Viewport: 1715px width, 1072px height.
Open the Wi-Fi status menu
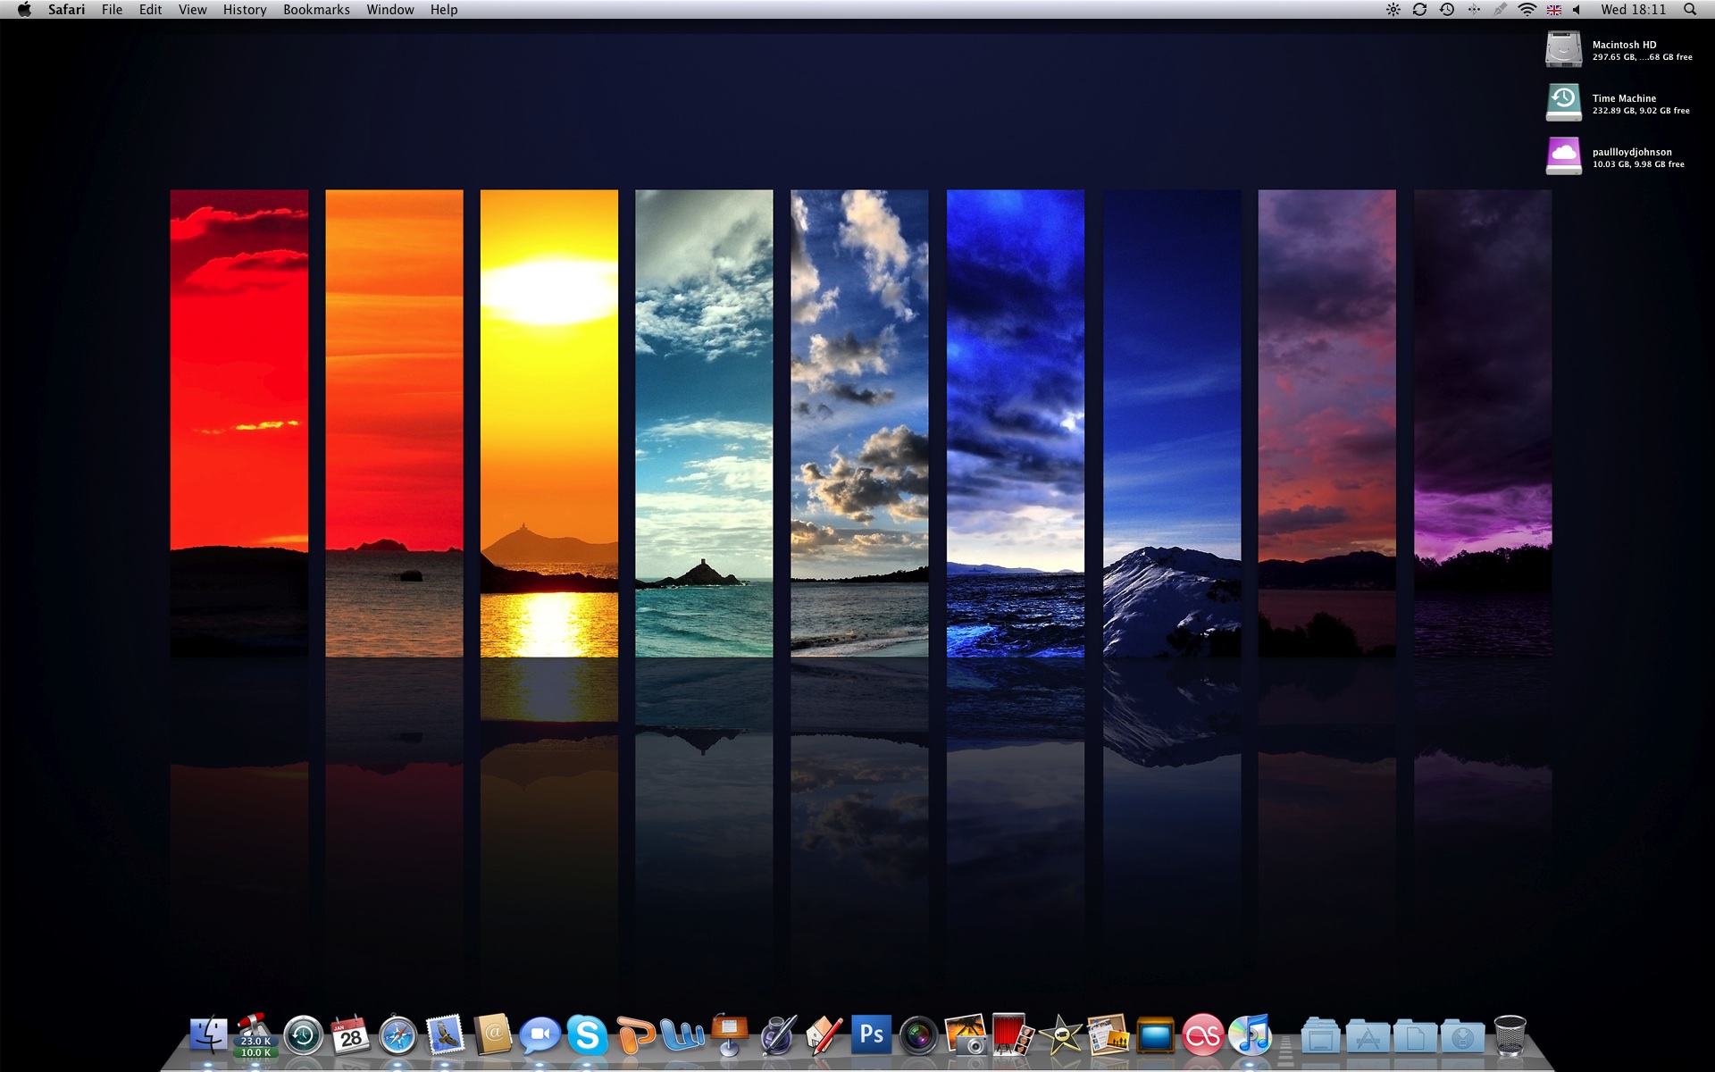click(x=1527, y=10)
